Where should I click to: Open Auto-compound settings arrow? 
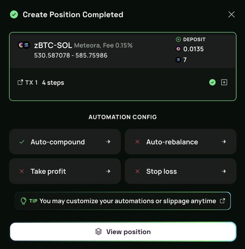click(x=108, y=141)
